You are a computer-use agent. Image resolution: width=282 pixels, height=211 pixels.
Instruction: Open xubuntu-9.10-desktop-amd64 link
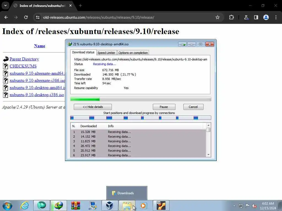[x=37, y=88]
